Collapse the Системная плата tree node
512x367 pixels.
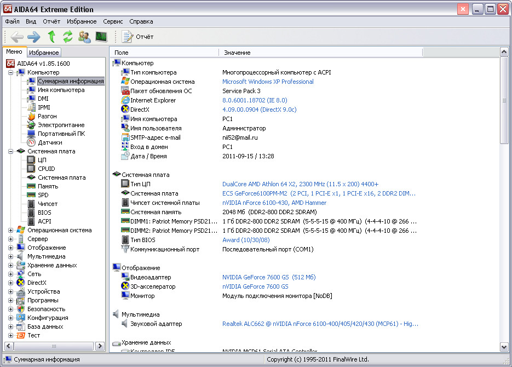pyautogui.click(x=10, y=152)
